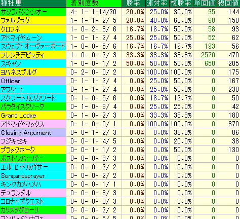
Task: Select the アフリート sire name
Action: [33, 89]
